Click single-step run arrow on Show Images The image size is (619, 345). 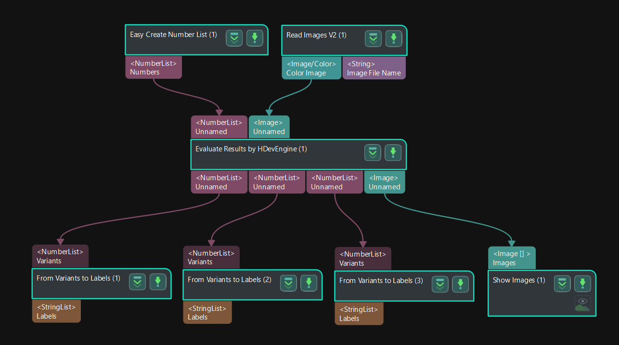click(x=582, y=283)
